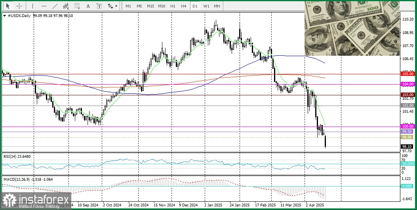This screenshot has height=210, width=417.
Task: Switch to H4 timeframe
Action: tap(183, 6)
